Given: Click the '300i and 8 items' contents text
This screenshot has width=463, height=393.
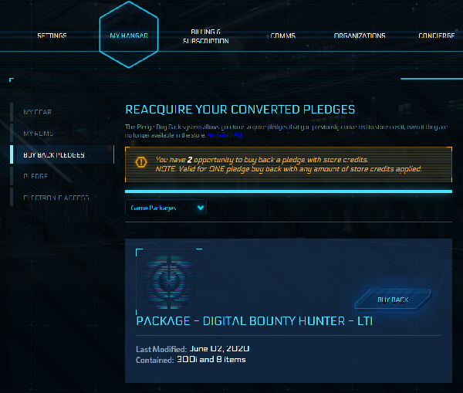Looking at the screenshot, I should tap(221, 359).
